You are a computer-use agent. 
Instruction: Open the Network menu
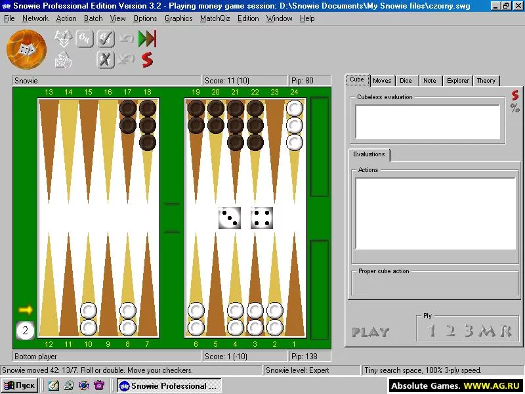(x=35, y=18)
